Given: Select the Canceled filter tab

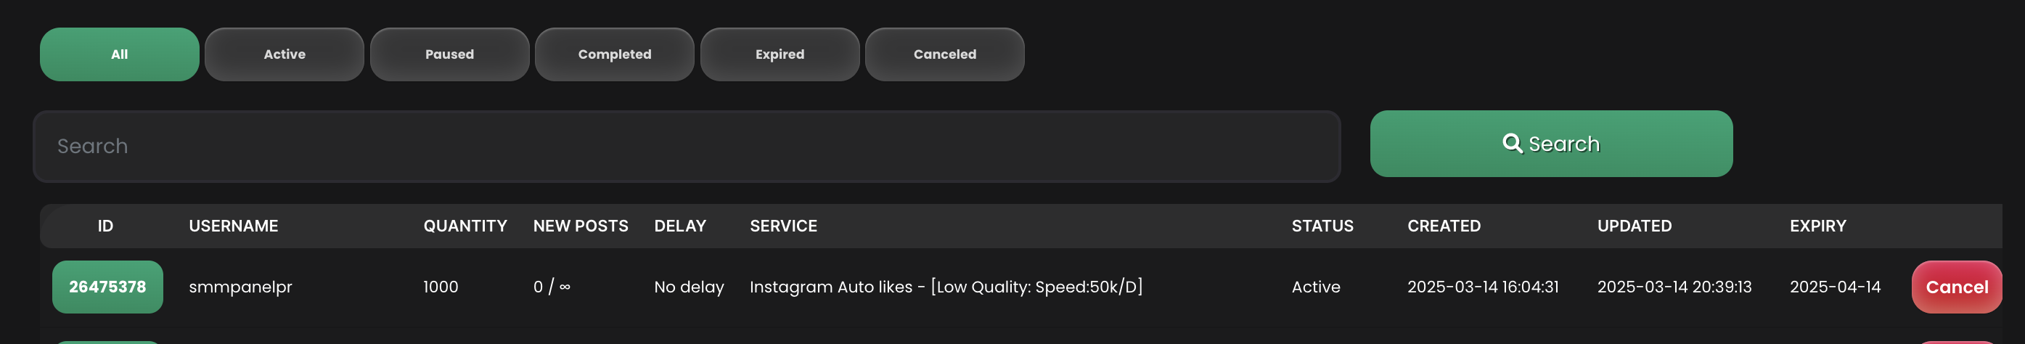Looking at the screenshot, I should point(945,54).
